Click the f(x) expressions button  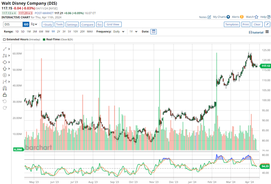click(x=100, y=25)
